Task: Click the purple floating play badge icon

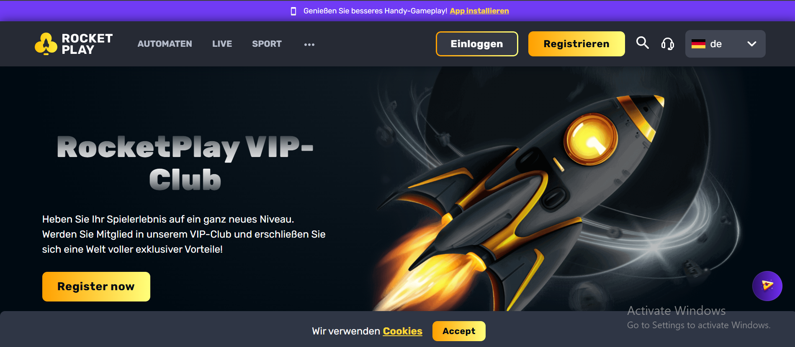Action: coord(767,286)
